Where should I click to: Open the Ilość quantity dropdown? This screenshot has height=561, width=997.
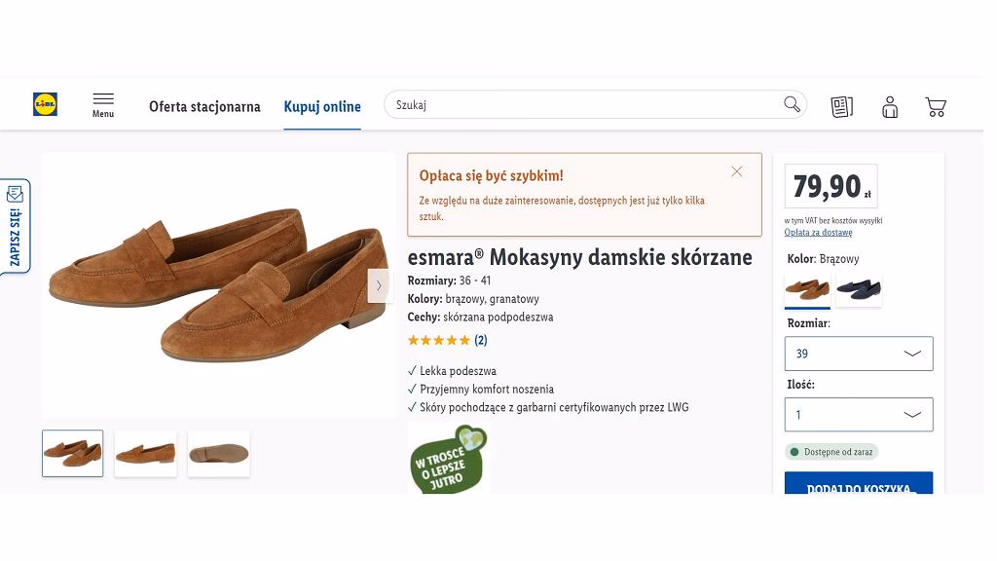858,414
